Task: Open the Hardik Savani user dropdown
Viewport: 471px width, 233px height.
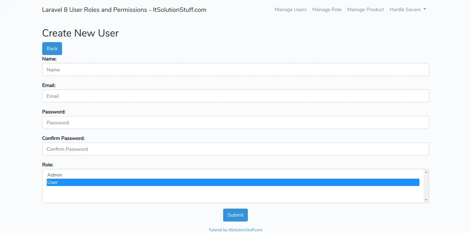Action: click(x=408, y=10)
